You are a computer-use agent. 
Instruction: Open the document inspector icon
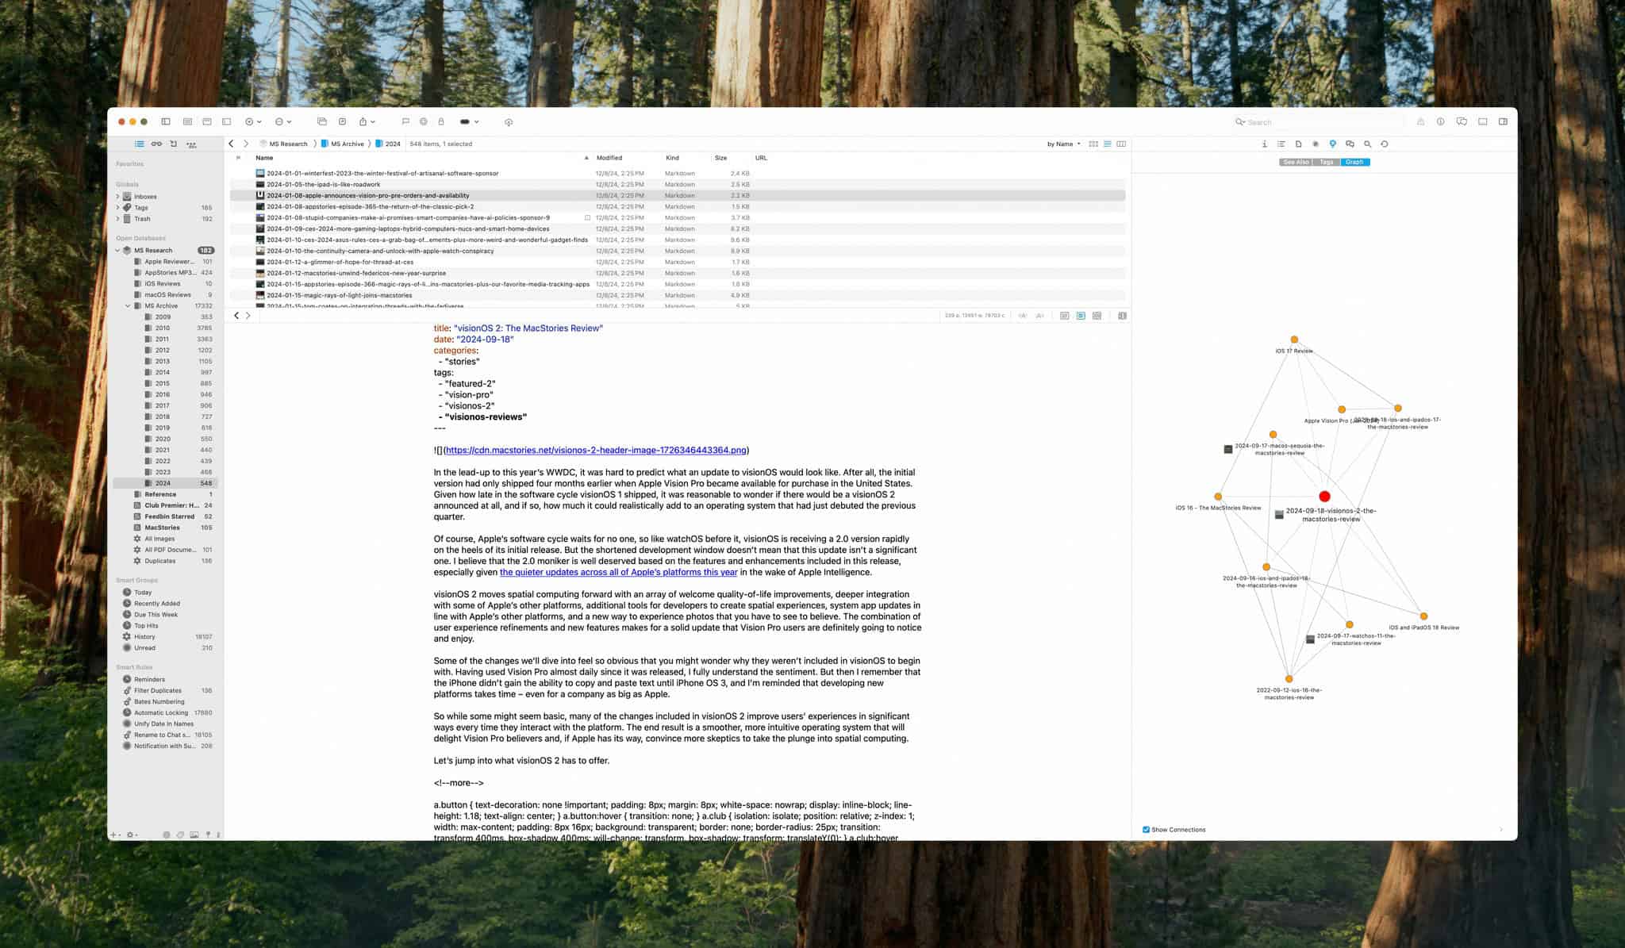pyautogui.click(x=1298, y=144)
